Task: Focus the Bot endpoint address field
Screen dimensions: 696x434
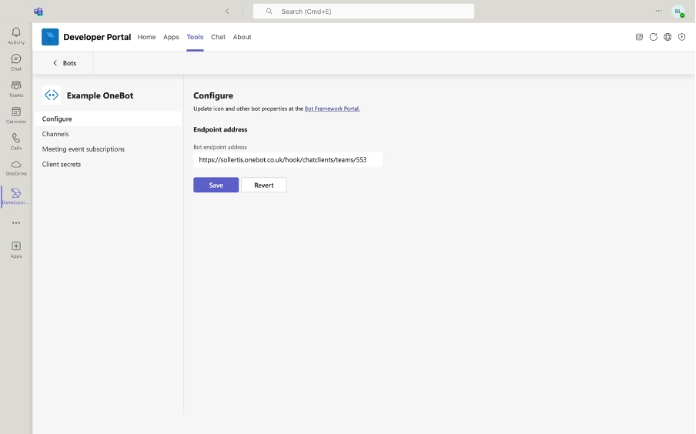Action: click(288, 160)
